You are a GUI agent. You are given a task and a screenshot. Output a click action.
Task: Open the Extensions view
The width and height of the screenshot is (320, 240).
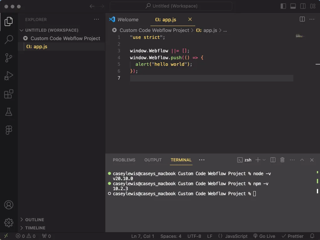9,94
